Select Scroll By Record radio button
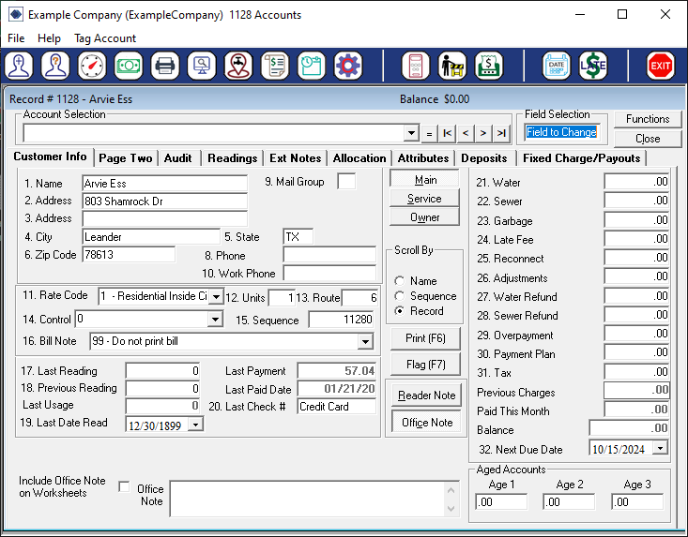688x537 pixels. (x=399, y=311)
